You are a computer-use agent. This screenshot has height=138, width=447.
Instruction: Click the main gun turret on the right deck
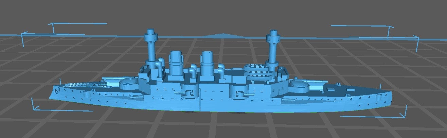point(301,85)
